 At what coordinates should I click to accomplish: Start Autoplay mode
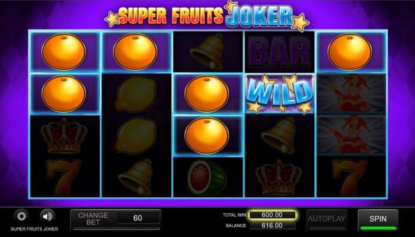click(x=327, y=219)
